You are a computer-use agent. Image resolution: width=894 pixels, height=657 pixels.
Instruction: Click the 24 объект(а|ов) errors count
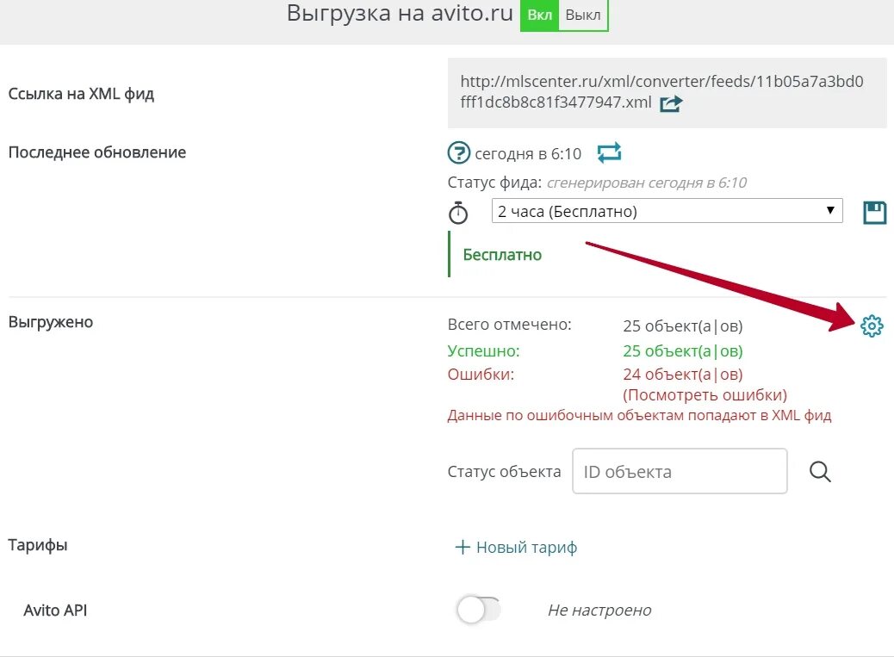pyautogui.click(x=682, y=375)
